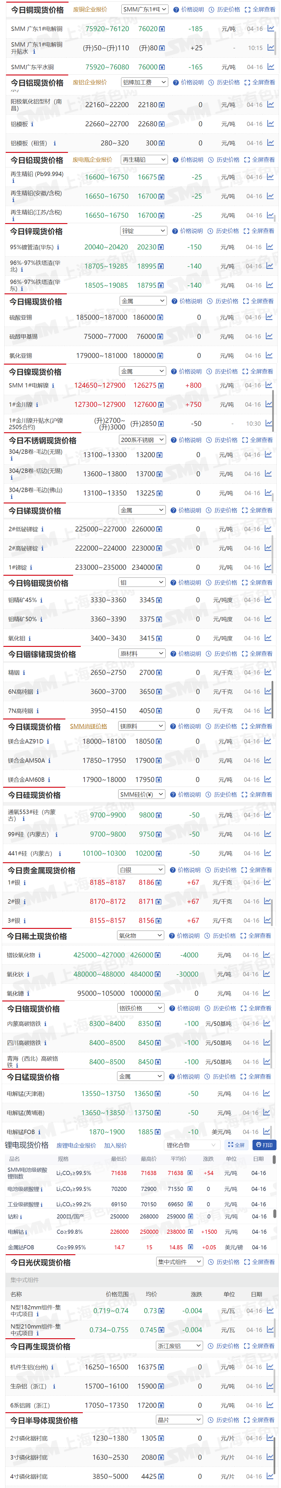Click calendar icon next to 76020 copper average
281x1488 pixels.
162,29
